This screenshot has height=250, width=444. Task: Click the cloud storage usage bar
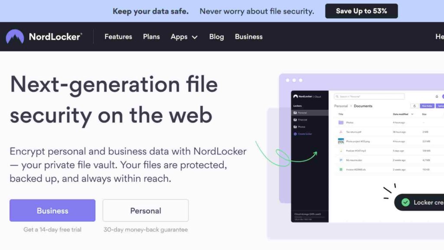point(310,217)
